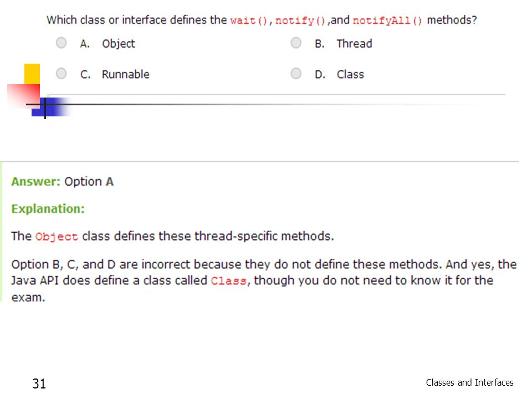Click the red Object keyword in explanation
This screenshot has height=399, width=532.
[57, 237]
